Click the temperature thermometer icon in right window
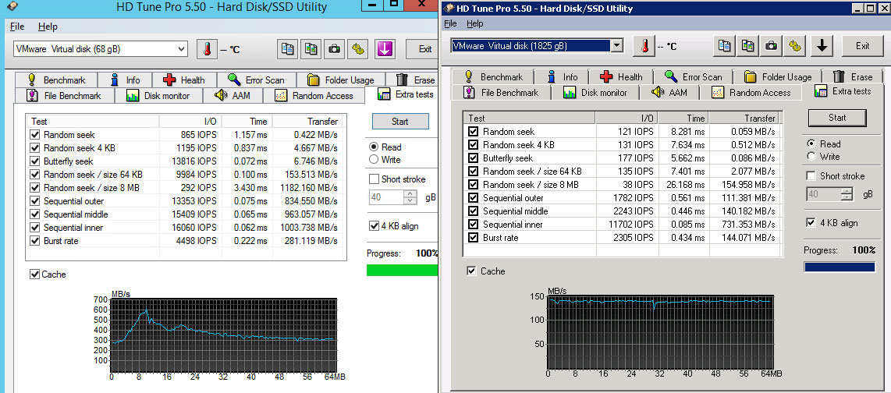 [643, 46]
